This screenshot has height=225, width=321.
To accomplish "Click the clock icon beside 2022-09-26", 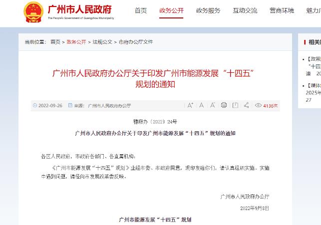I will click(x=34, y=106).
